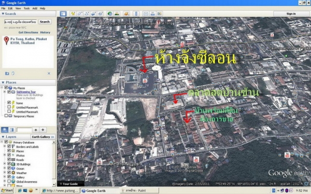Click View in Google Maps icon
The height and width of the screenshot is (194, 311).
[x=160, y=13]
